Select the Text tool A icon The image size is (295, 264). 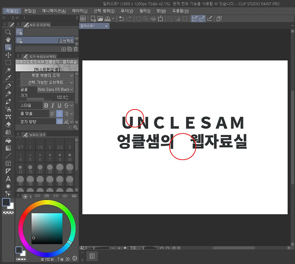[8, 178]
